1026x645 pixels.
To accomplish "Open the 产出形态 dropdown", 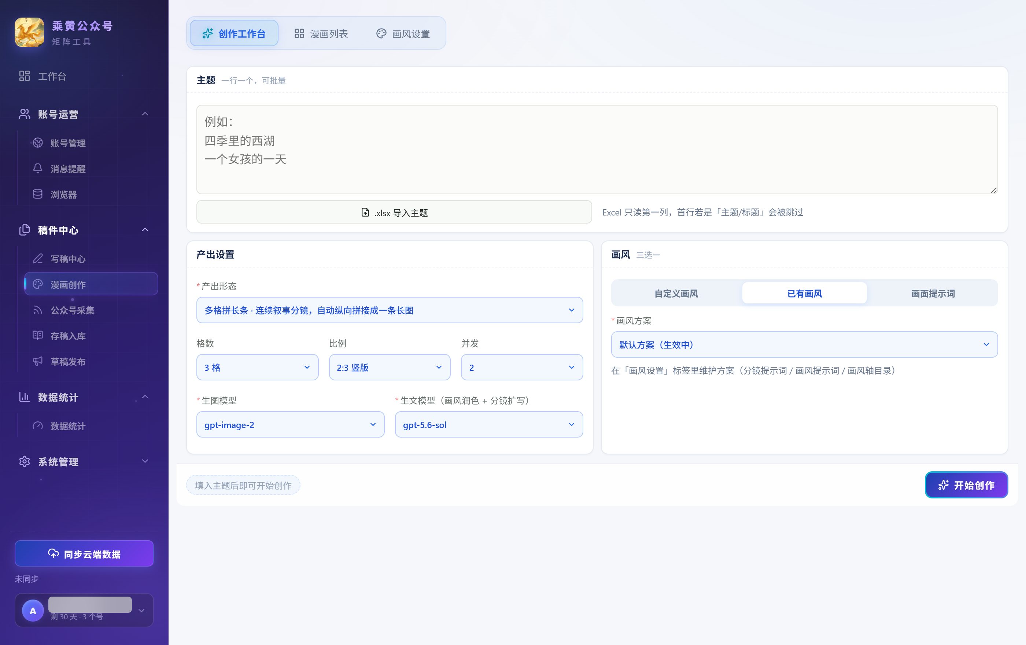I will pos(390,310).
